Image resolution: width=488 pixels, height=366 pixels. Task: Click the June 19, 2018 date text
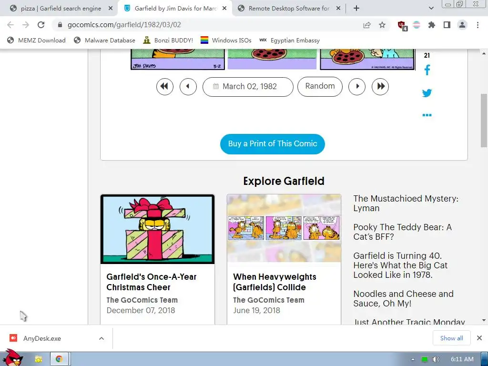[256, 310]
